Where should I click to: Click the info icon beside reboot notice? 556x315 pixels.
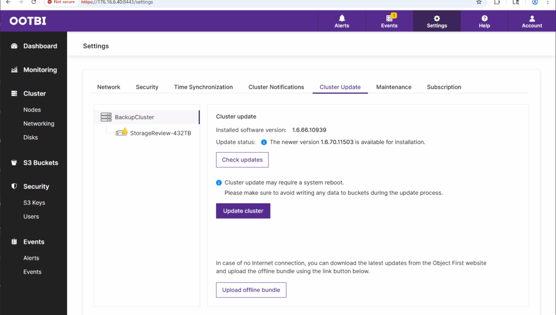219,183
